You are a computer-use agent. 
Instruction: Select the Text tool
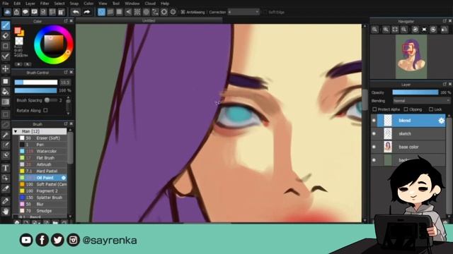click(x=6, y=168)
